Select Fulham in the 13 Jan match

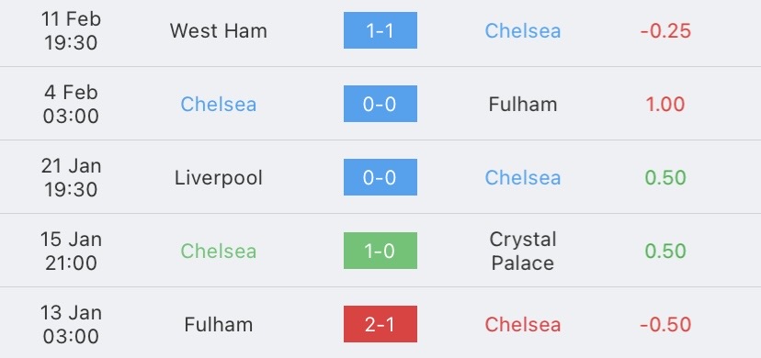tap(219, 325)
